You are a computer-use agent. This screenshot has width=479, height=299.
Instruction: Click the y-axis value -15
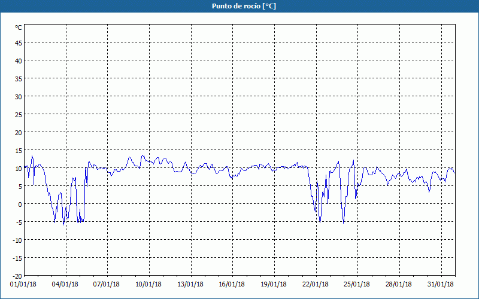coord(17,258)
